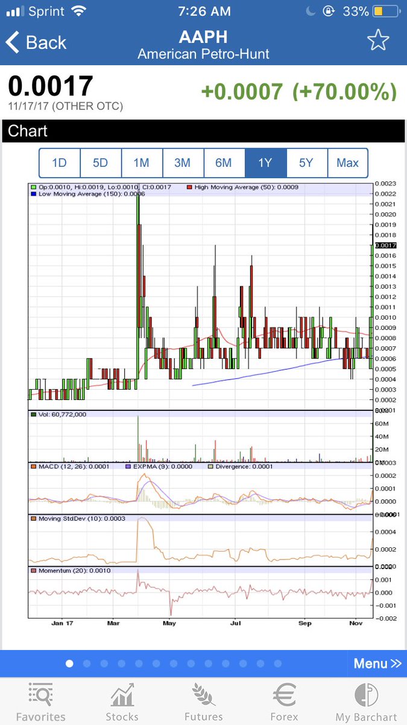The image size is (407, 725).
Task: Tap the highlighted 0.0017 price axis marker
Action: (385, 245)
